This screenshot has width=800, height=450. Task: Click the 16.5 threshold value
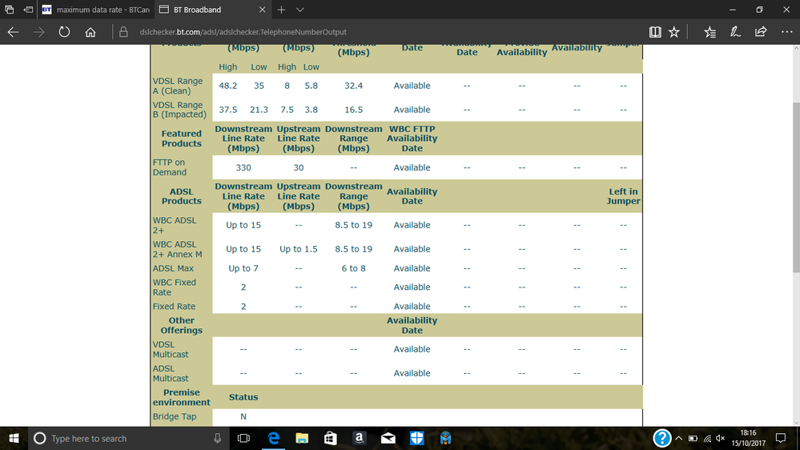pos(354,110)
